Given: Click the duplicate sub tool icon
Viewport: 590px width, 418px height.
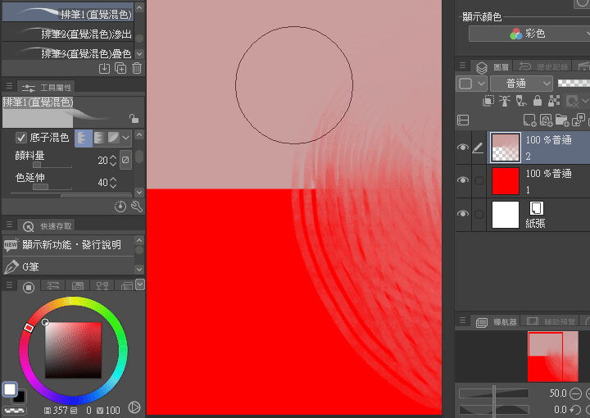Looking at the screenshot, I should (x=120, y=69).
